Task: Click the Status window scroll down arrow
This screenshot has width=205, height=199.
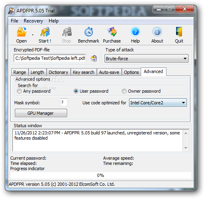Action: pos(186,148)
